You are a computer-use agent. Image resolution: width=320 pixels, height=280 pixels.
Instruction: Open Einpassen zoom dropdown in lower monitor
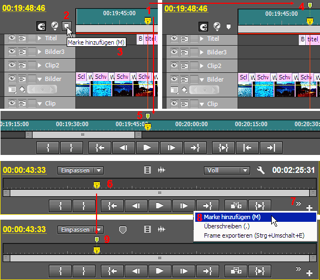click(x=80, y=229)
